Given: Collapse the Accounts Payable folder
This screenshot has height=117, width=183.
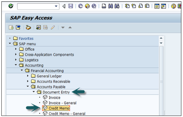Looking at the screenshot, I should tap(28, 87).
